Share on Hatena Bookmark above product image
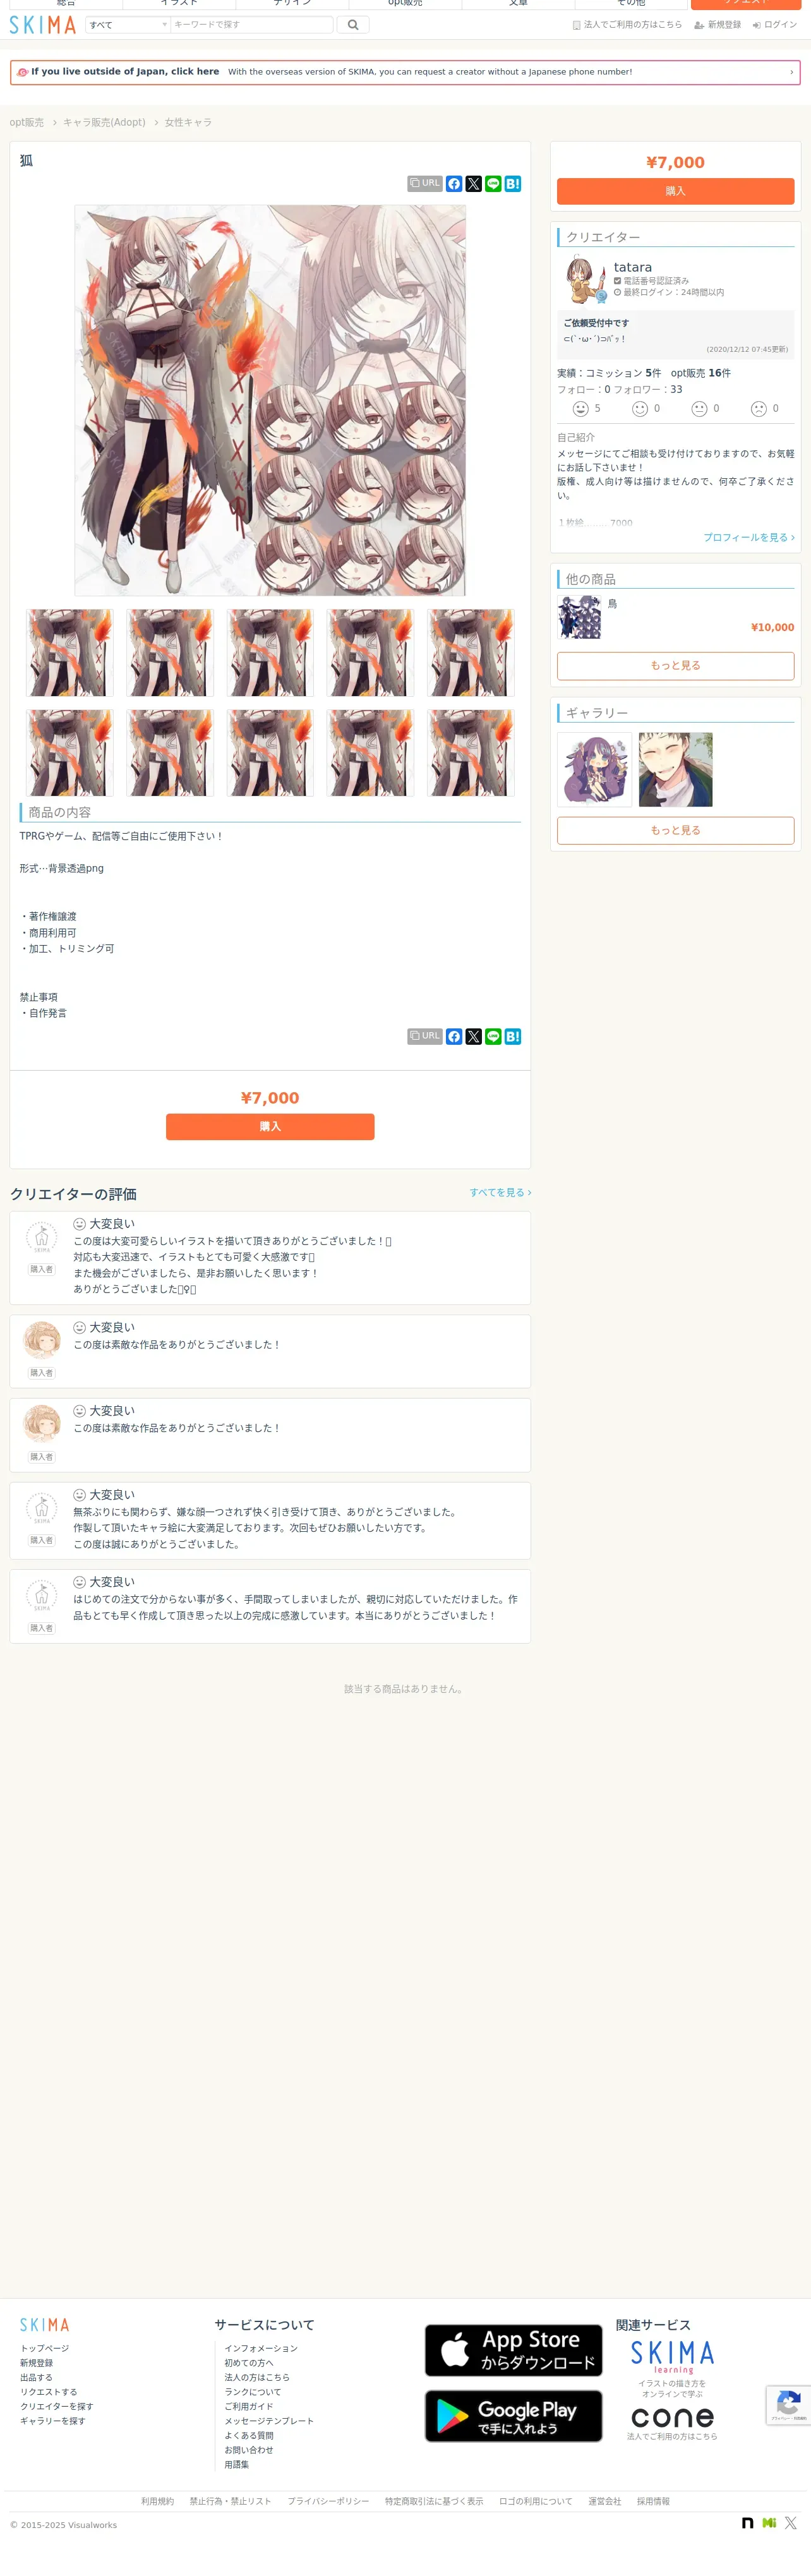This screenshot has height=2576, width=811. coord(513,184)
